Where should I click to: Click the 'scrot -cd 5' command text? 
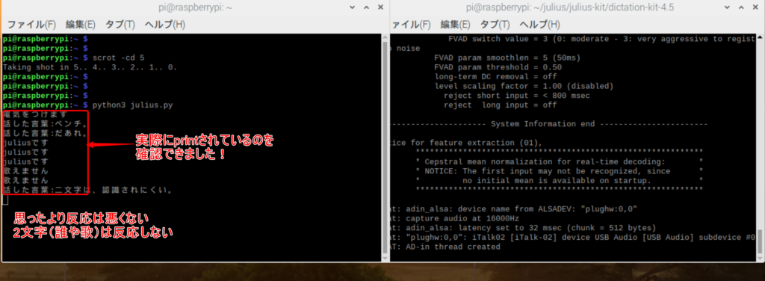119,58
